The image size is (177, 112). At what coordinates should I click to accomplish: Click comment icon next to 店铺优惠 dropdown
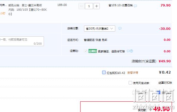(120, 28)
